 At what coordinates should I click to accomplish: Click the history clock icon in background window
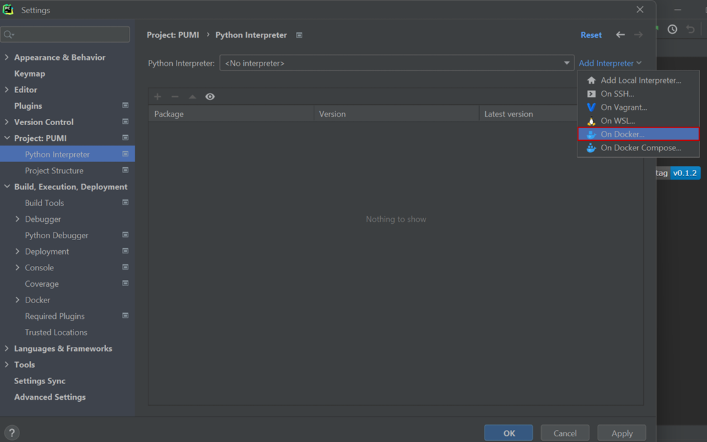click(672, 30)
